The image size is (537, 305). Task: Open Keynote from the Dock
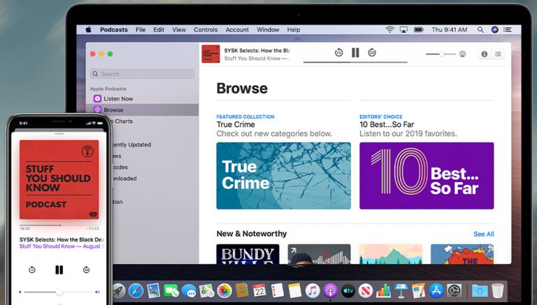tap(401, 291)
